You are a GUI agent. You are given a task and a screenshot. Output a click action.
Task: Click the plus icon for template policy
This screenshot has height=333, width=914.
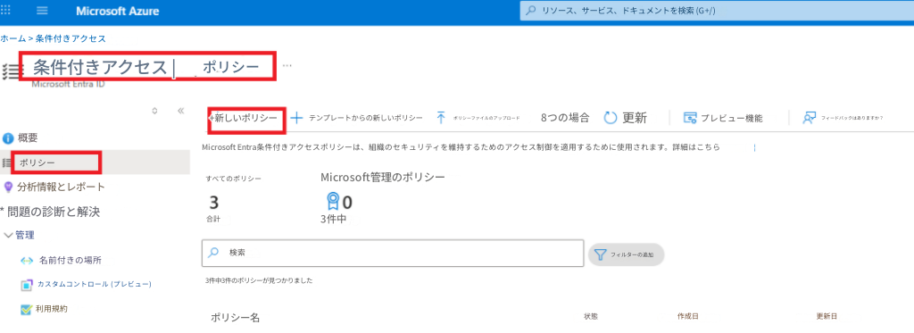(x=296, y=118)
